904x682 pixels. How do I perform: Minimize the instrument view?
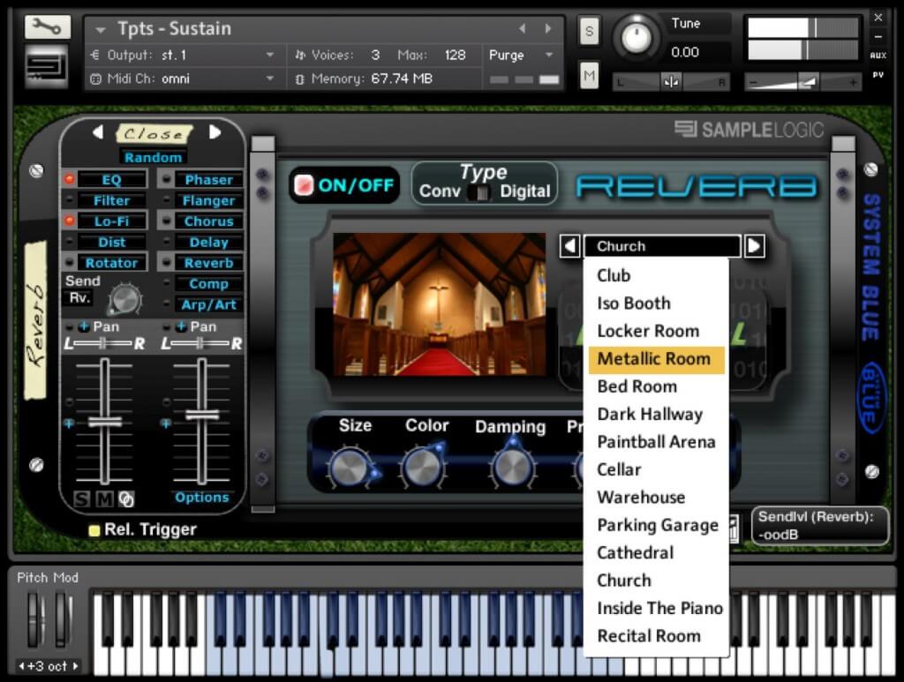(878, 36)
